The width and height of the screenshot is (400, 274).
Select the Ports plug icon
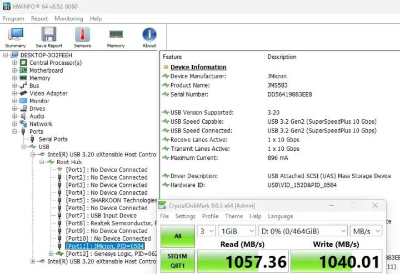point(23,131)
